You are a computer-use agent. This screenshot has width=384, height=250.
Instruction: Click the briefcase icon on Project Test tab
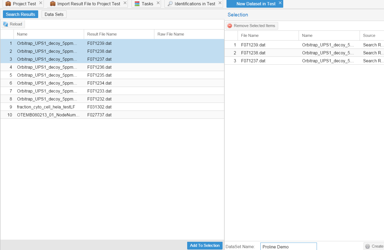8,4
